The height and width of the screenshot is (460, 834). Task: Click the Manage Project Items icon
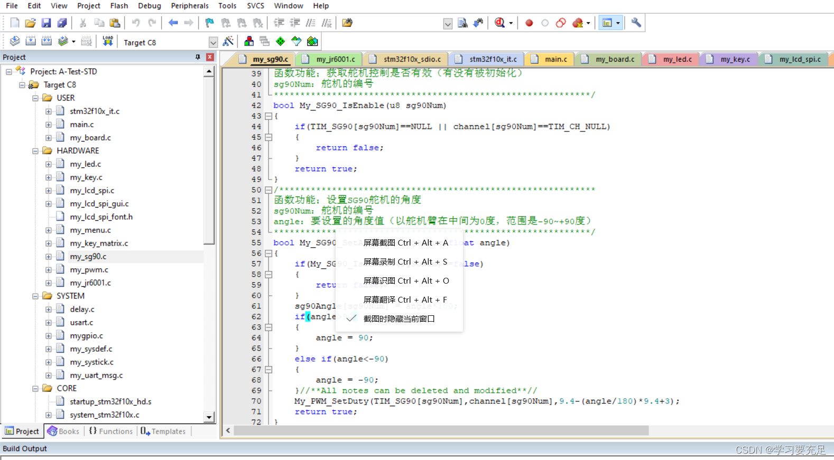[249, 41]
